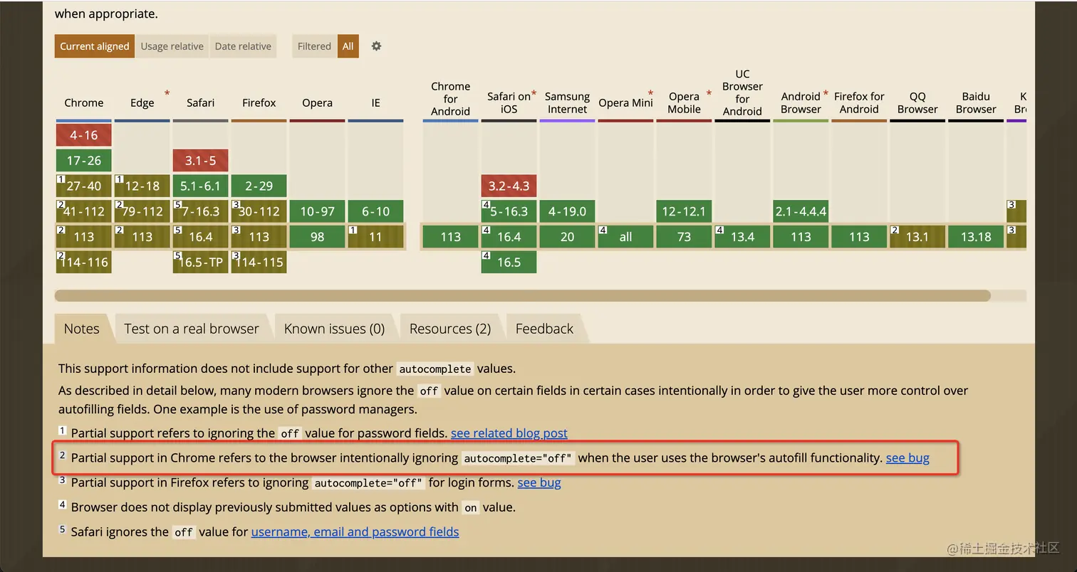This screenshot has width=1077, height=572.
Task: Click the Safari column header
Action: pyautogui.click(x=201, y=102)
